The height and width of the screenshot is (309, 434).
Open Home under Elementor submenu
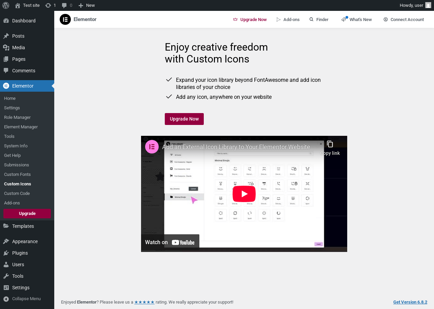point(10,98)
